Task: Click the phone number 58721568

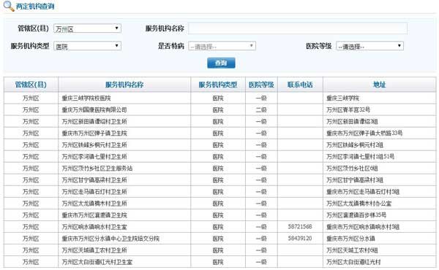Action: (300, 227)
